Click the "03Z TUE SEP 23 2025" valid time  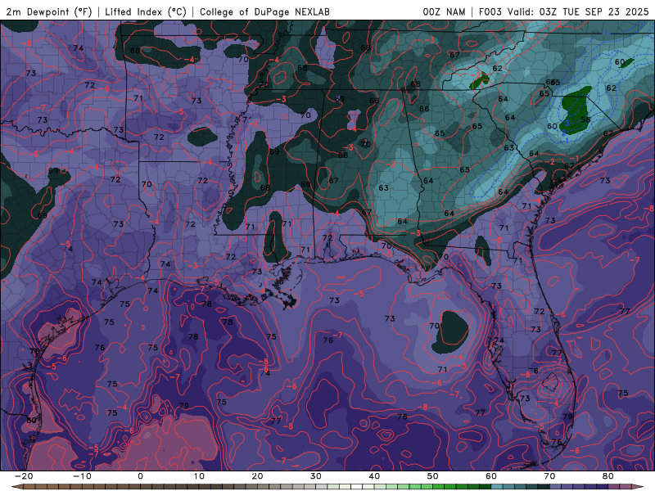pos(594,11)
